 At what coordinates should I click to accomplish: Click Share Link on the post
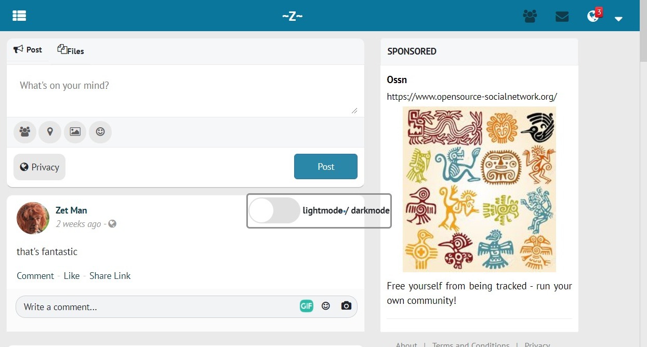tap(110, 276)
